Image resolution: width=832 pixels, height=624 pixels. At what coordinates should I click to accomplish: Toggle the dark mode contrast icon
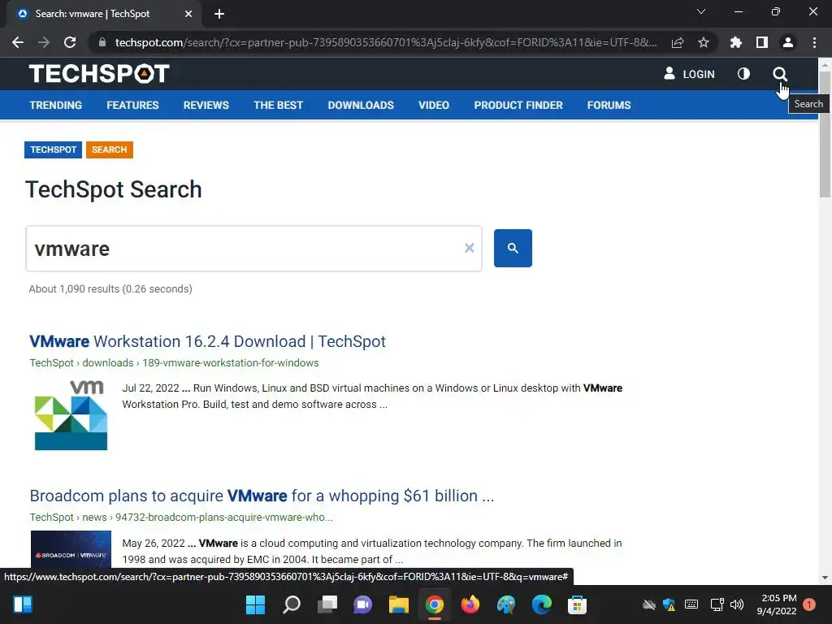coord(743,74)
